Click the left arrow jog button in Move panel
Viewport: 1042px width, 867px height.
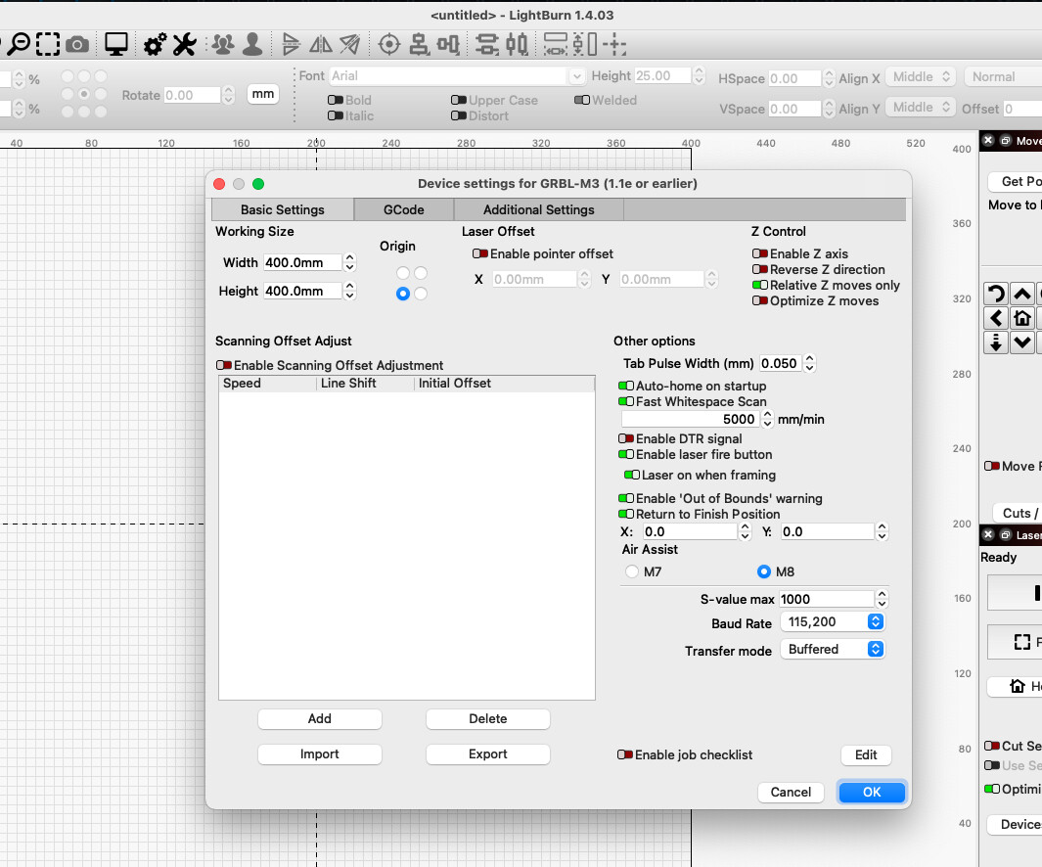995,318
